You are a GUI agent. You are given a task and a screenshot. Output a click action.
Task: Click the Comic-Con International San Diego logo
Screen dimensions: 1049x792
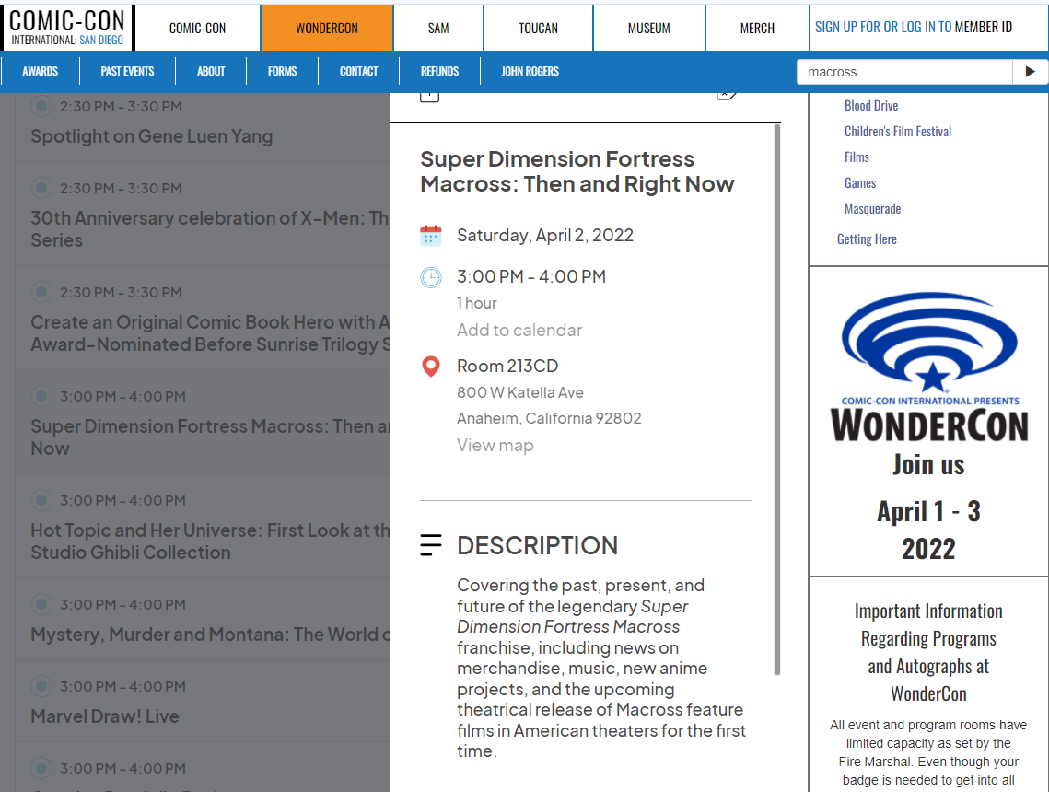pyautogui.click(x=67, y=28)
